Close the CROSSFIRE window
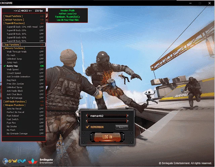 coord(210,3)
